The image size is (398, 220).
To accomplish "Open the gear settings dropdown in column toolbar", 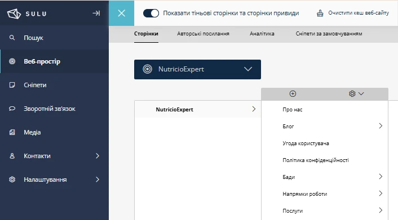I will coord(356,94).
